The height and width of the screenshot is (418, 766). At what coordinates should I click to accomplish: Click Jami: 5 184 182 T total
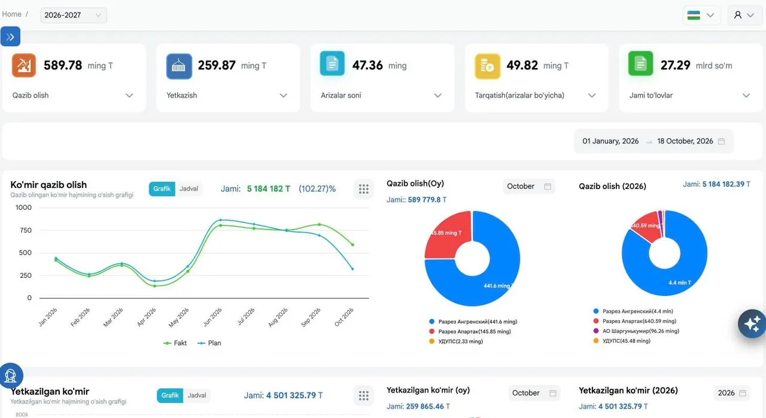(x=256, y=189)
